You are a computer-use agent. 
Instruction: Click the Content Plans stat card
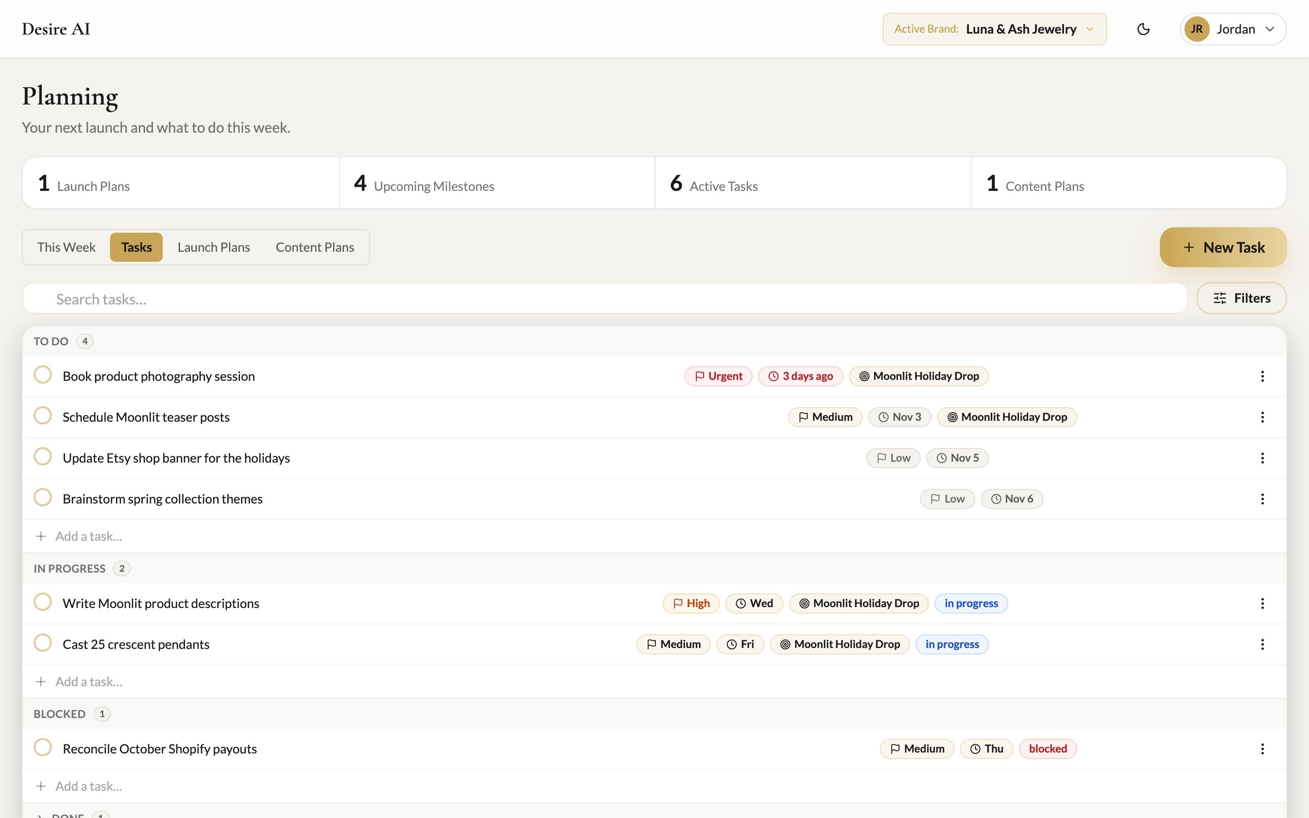click(x=1129, y=183)
